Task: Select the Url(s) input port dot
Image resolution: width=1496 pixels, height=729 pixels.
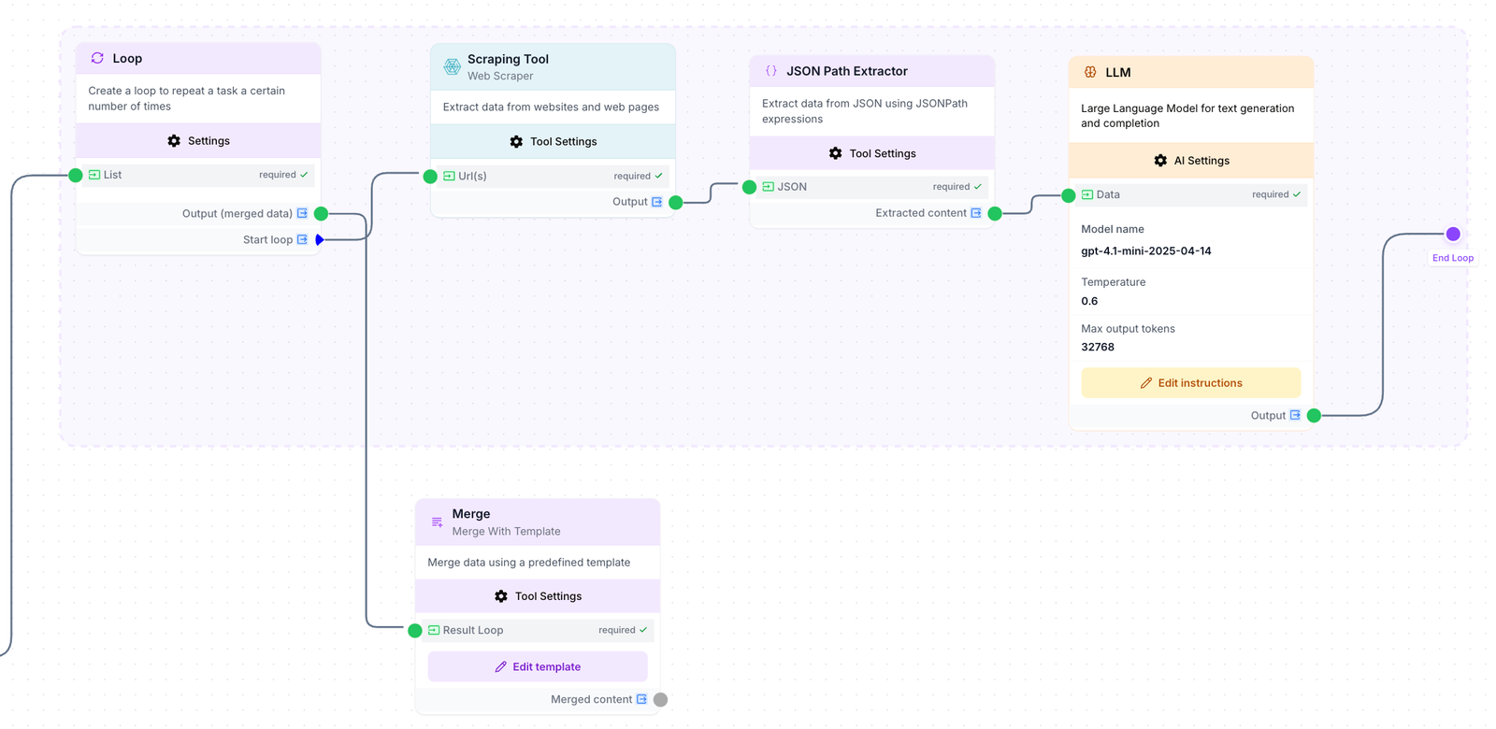Action: tap(430, 176)
